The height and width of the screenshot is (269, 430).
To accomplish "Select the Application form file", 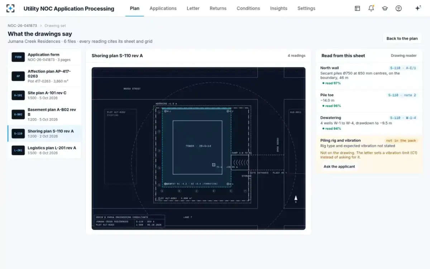I will (x=44, y=57).
